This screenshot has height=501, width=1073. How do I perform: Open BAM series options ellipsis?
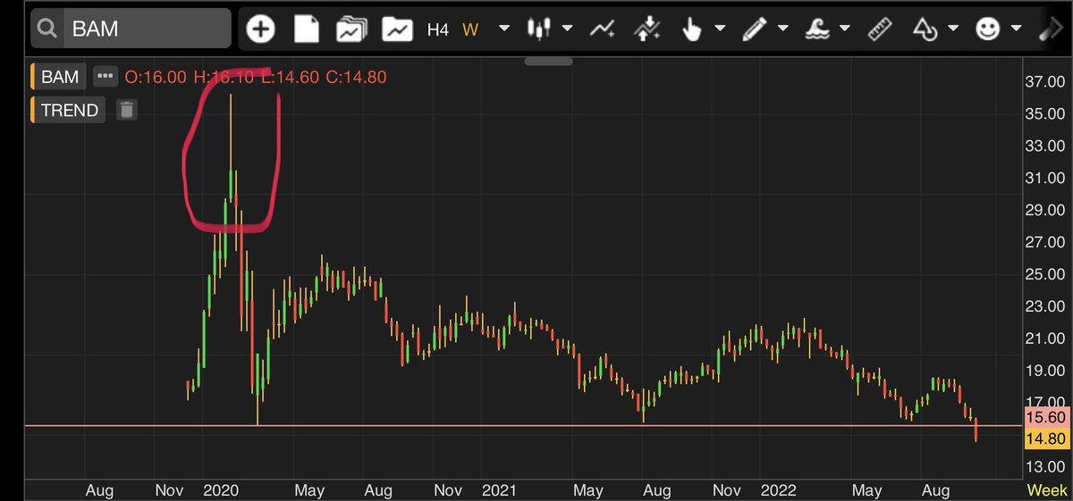[105, 77]
